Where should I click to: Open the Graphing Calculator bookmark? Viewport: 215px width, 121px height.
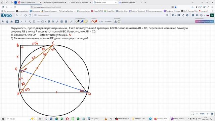(x=67, y=11)
